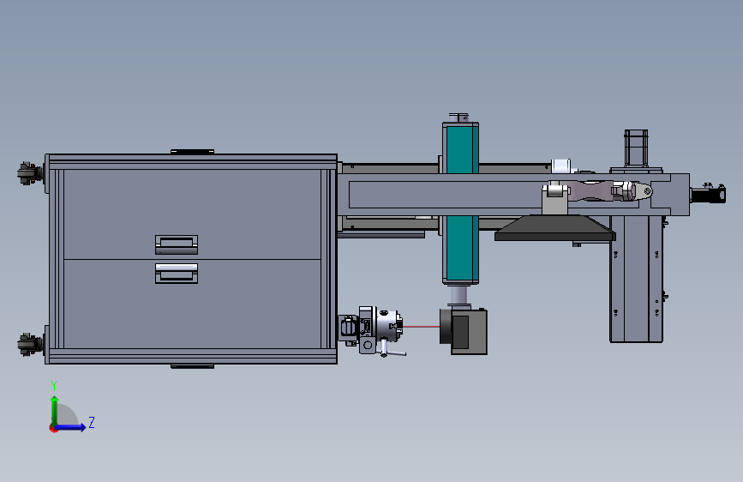Image resolution: width=743 pixels, height=482 pixels.
Task: Select the stepper motor atop the right column
Action: click(x=636, y=148)
